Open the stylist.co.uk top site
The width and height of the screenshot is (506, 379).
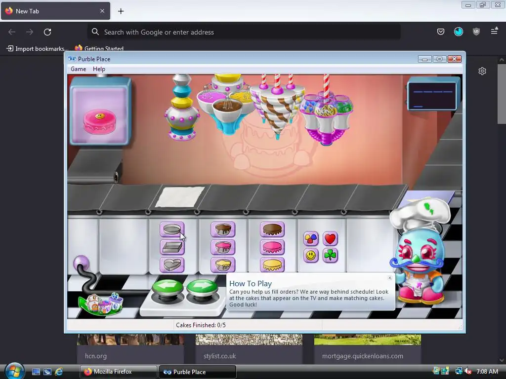click(x=249, y=349)
